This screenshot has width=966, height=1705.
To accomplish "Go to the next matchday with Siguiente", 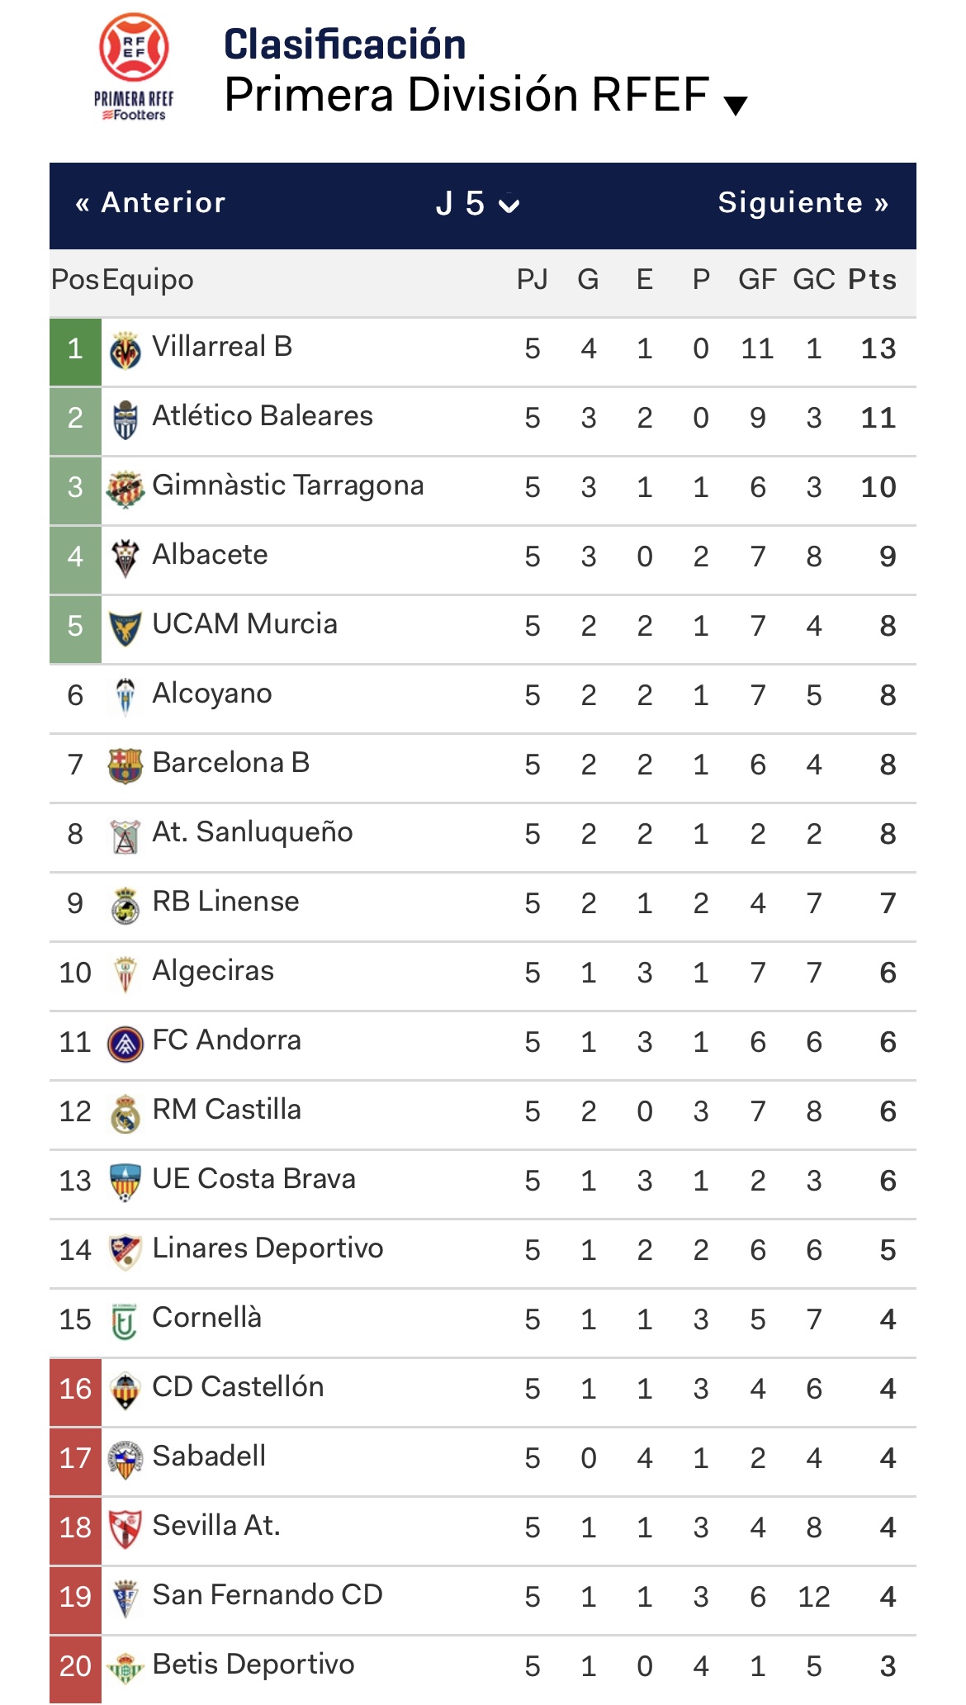I will click(803, 203).
